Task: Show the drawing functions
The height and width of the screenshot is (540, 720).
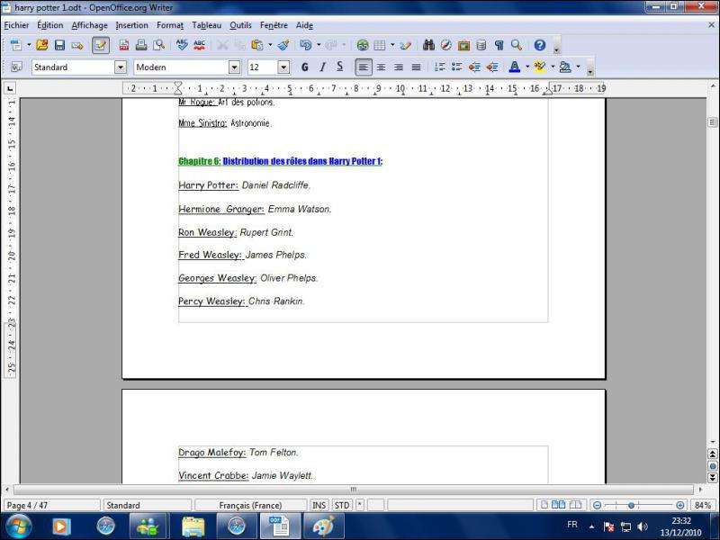Action: pyautogui.click(x=405, y=45)
